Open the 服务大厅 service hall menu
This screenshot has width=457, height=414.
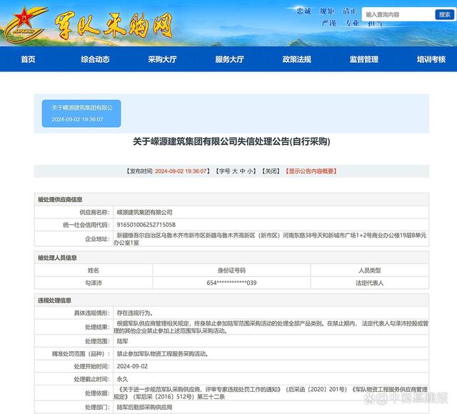tap(229, 59)
